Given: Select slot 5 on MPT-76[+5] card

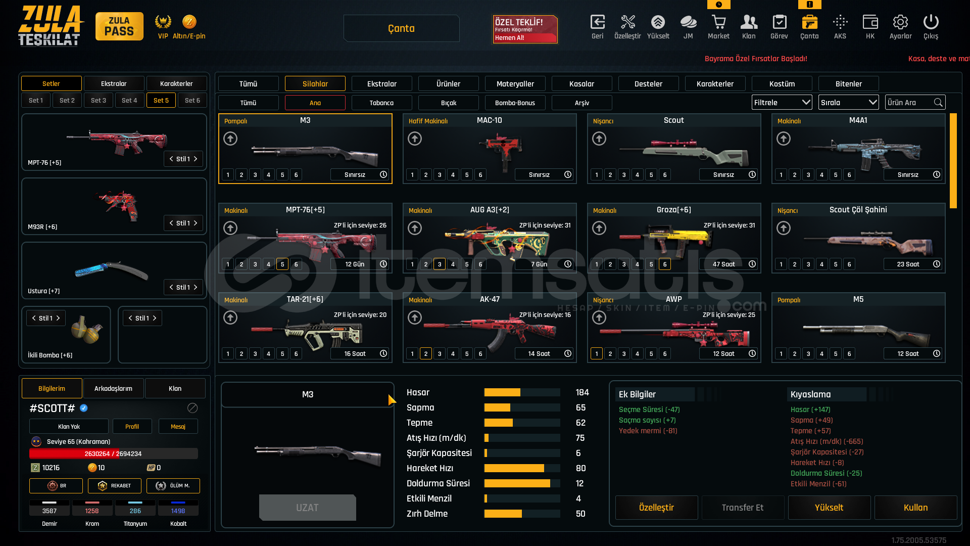Looking at the screenshot, I should click(x=282, y=264).
